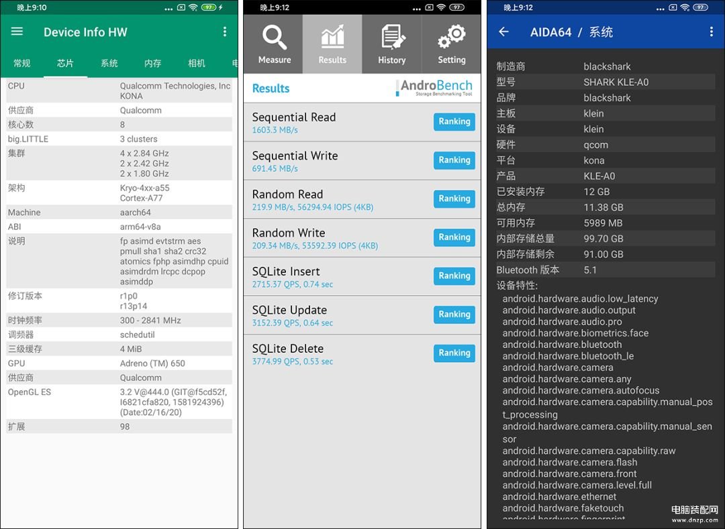Image resolution: width=725 pixels, height=529 pixels.
Task: Click the "aarch64" Machine value
Action: (136, 213)
